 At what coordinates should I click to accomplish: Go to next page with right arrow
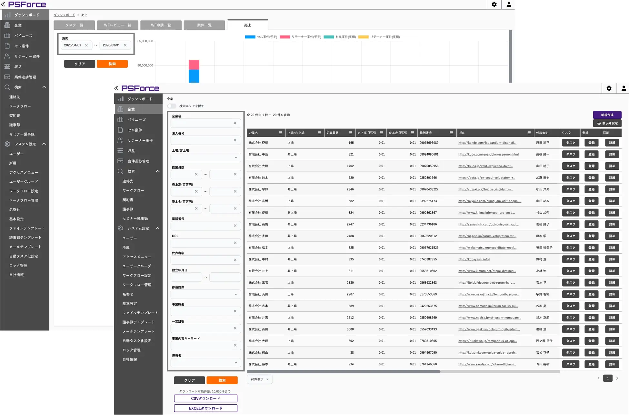click(x=617, y=378)
